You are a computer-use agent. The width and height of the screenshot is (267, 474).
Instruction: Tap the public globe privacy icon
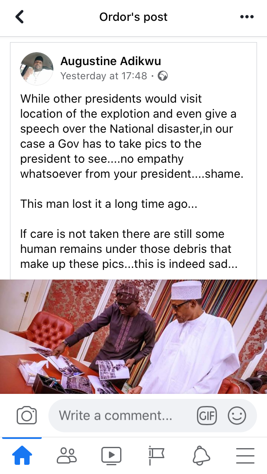click(163, 76)
